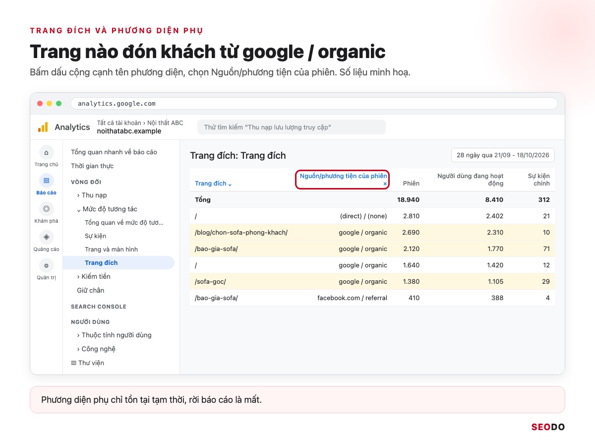
Task: Click the Google Analytics logo
Action: (x=43, y=127)
